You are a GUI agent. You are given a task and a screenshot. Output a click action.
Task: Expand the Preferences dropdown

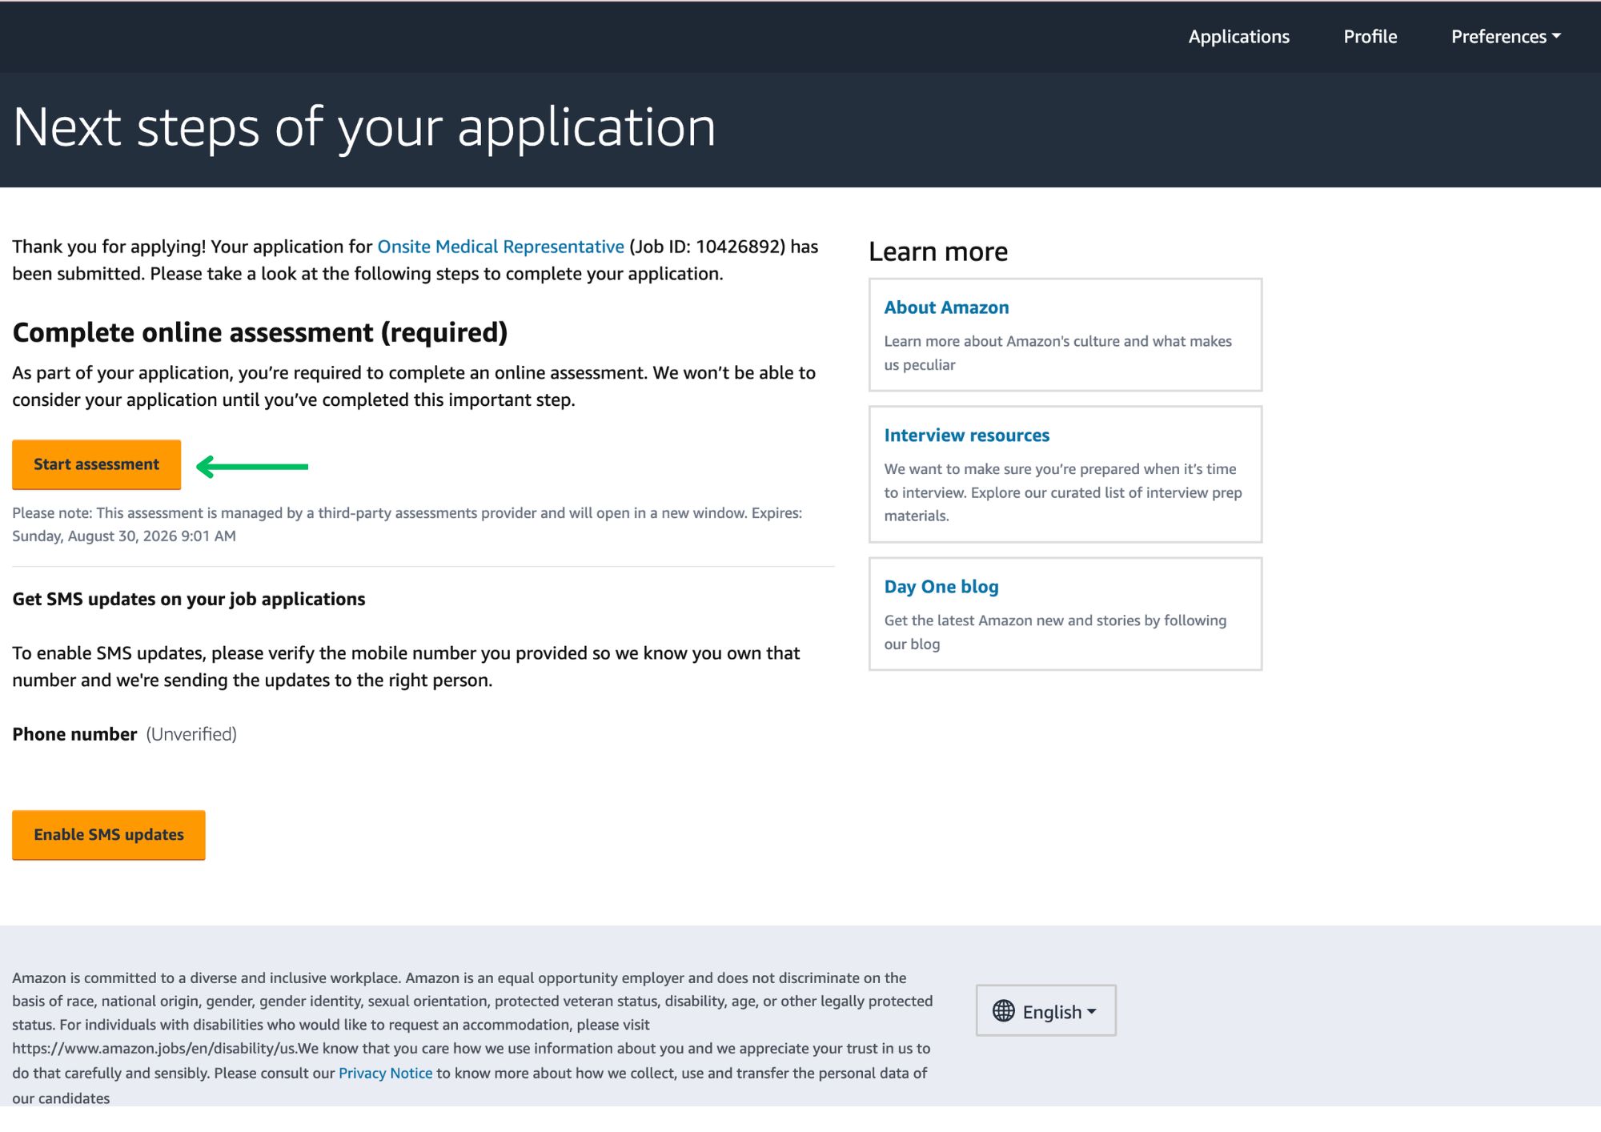coord(1506,37)
